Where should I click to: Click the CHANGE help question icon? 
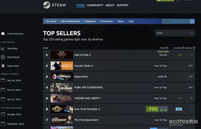183,48
